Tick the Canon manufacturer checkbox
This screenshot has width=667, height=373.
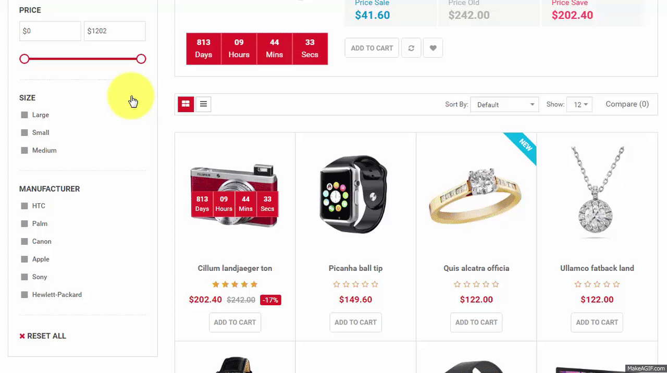pyautogui.click(x=24, y=241)
